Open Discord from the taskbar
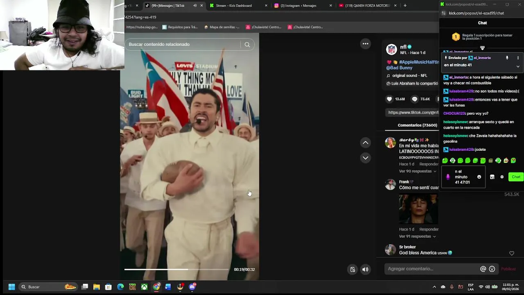The width and height of the screenshot is (524, 295). (x=192, y=287)
